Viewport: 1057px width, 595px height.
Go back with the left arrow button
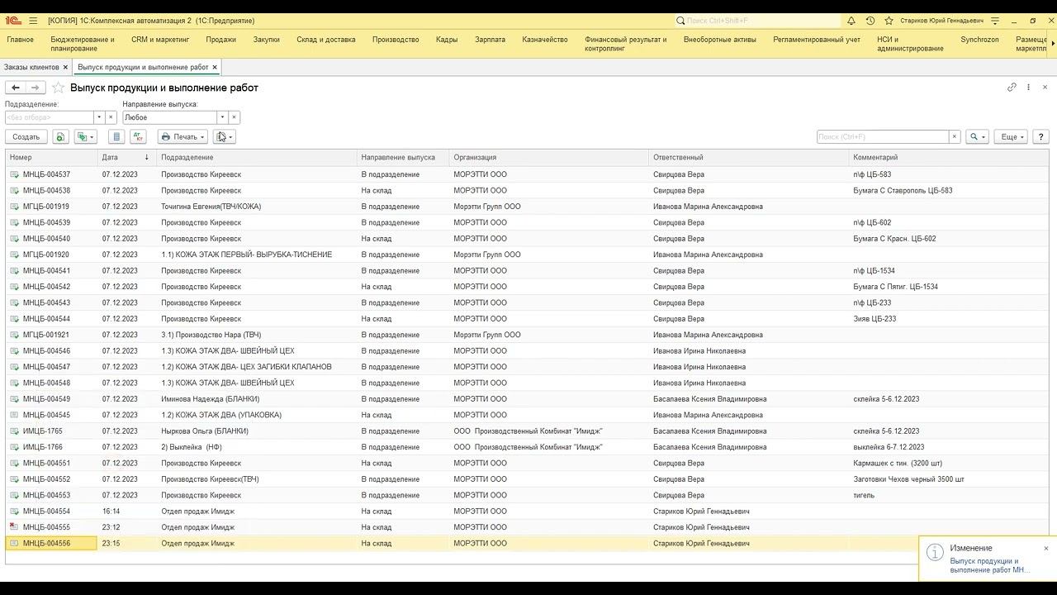[x=15, y=88]
